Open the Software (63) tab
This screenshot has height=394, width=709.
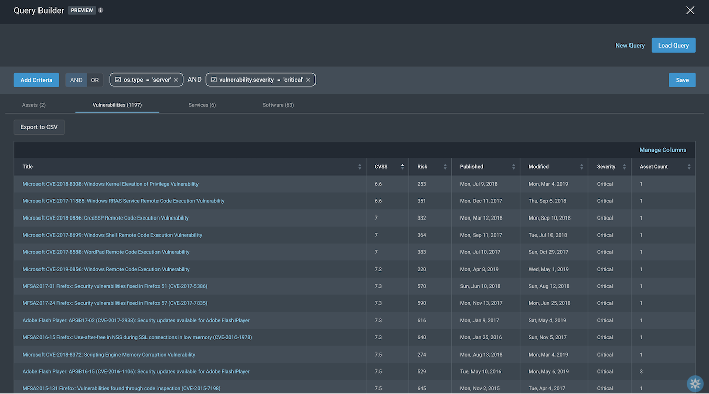click(x=278, y=105)
